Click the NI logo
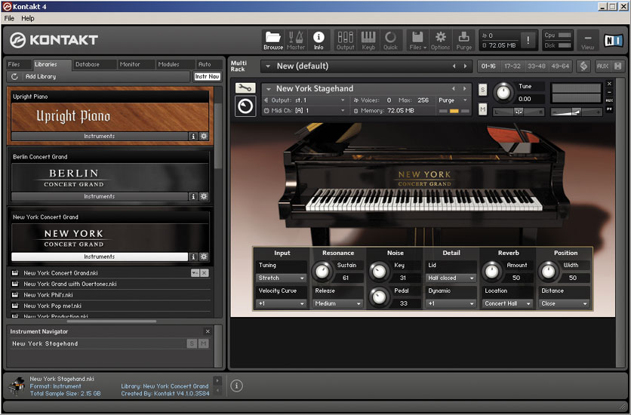The width and height of the screenshot is (631, 415). (x=614, y=41)
